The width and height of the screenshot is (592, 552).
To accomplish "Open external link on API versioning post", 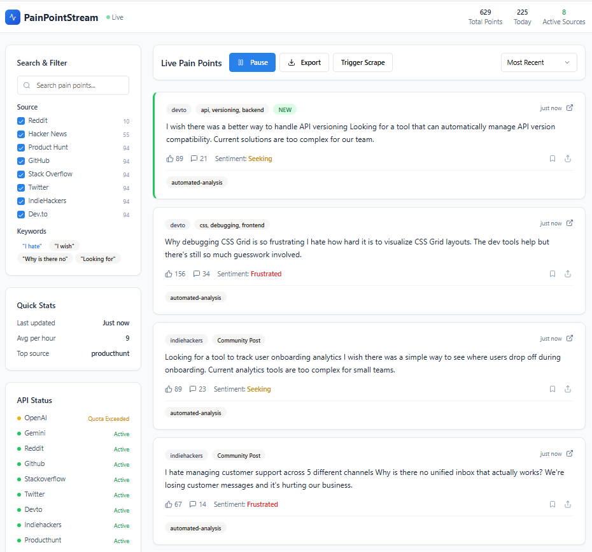I will [x=570, y=108].
